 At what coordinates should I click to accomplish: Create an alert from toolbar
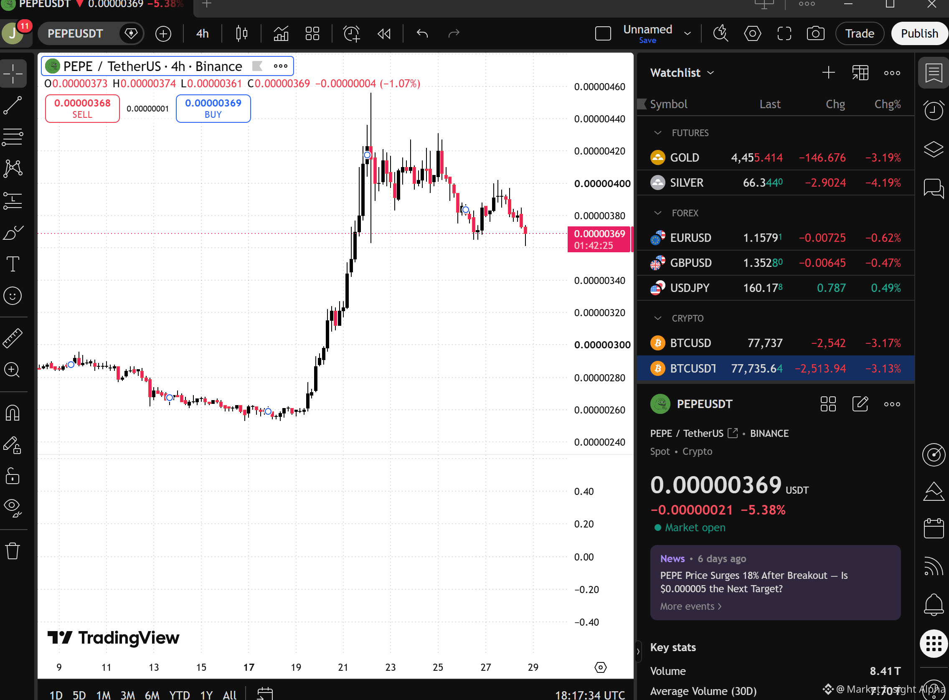(351, 33)
